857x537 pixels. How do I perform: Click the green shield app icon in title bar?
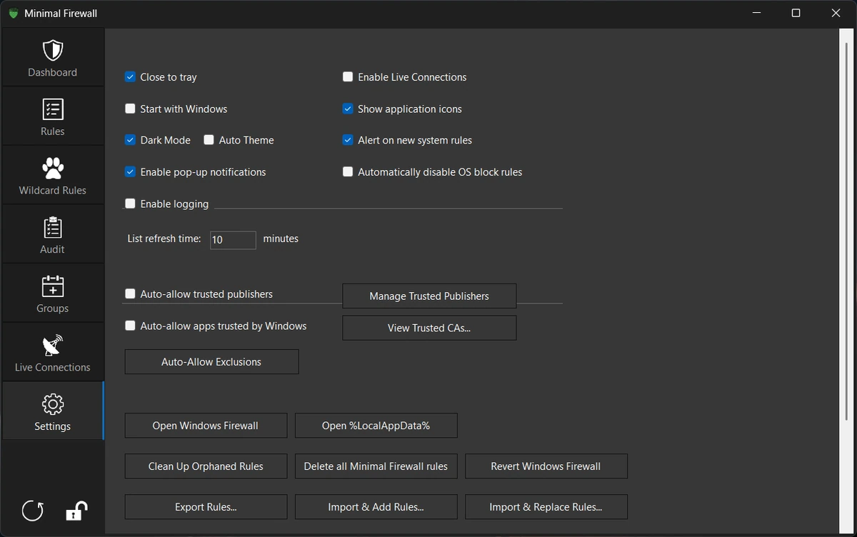click(x=14, y=14)
